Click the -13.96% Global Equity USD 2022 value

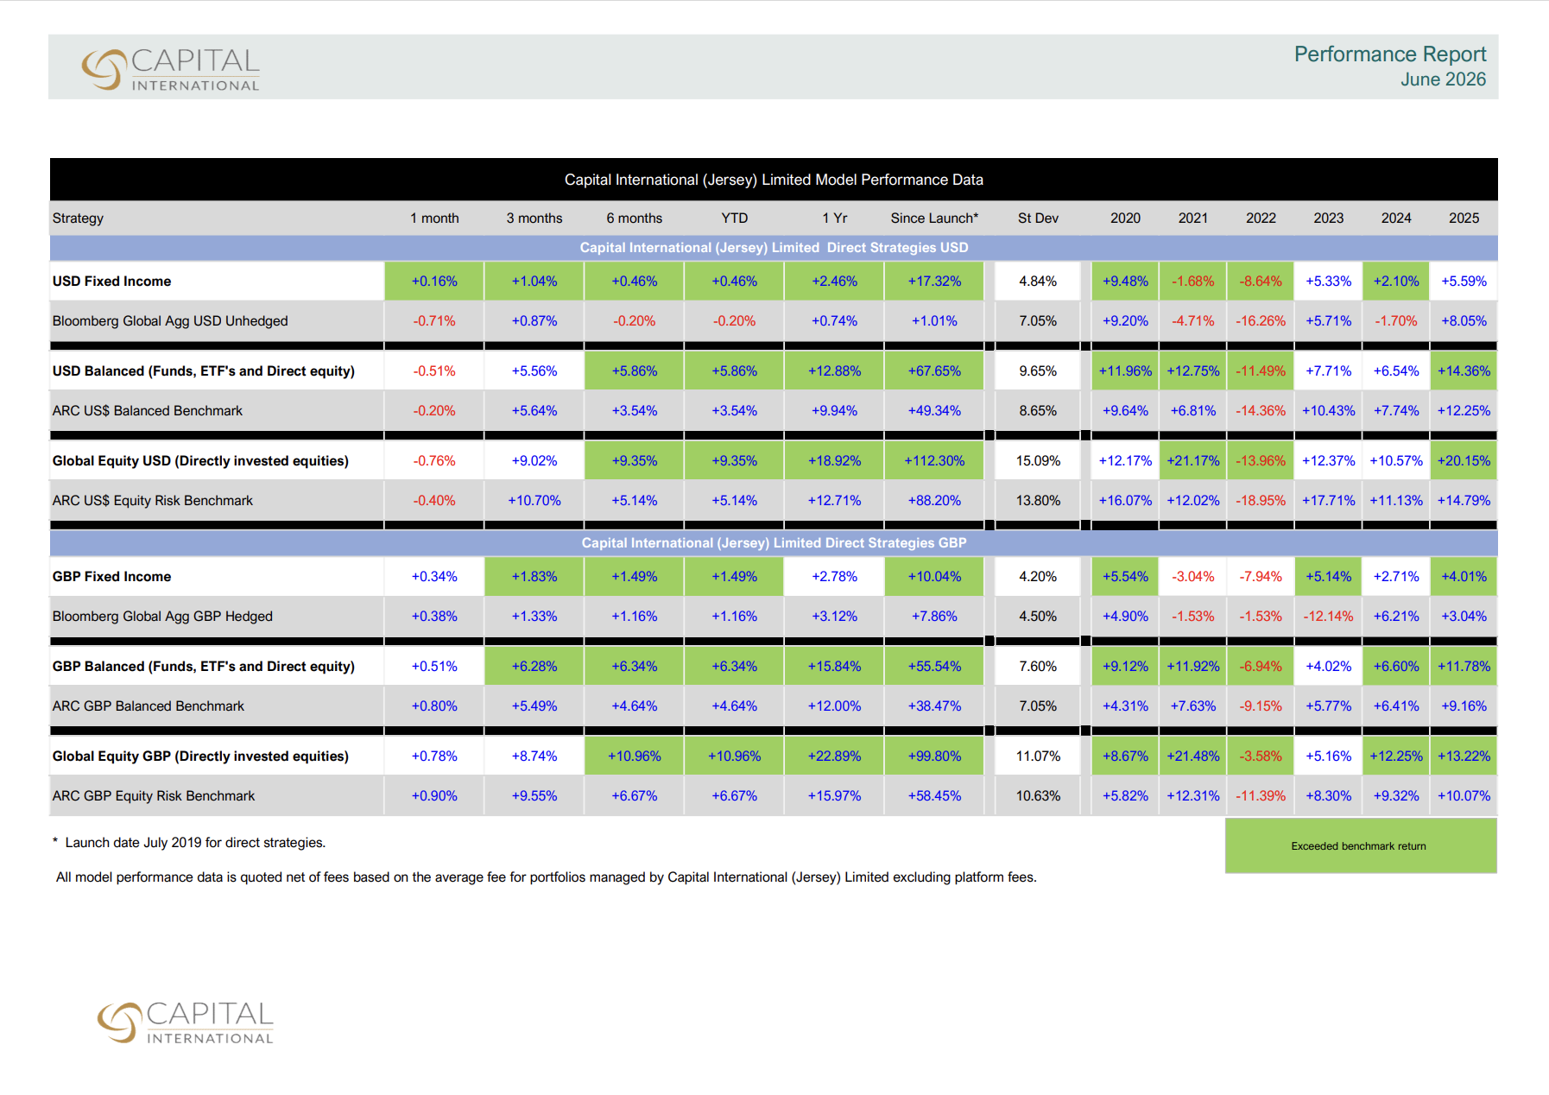1261,461
